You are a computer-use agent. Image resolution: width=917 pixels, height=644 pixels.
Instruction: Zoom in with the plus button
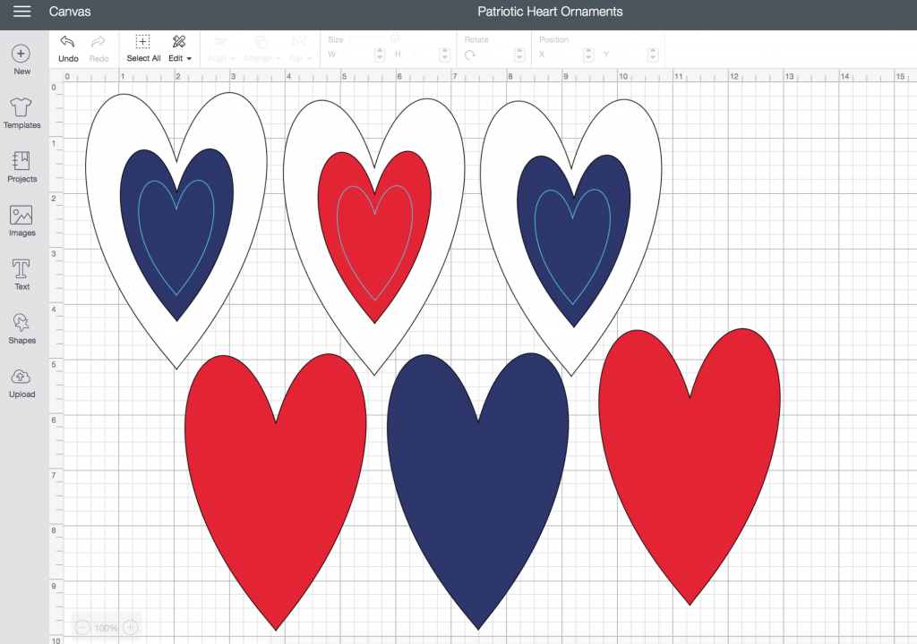[131, 628]
